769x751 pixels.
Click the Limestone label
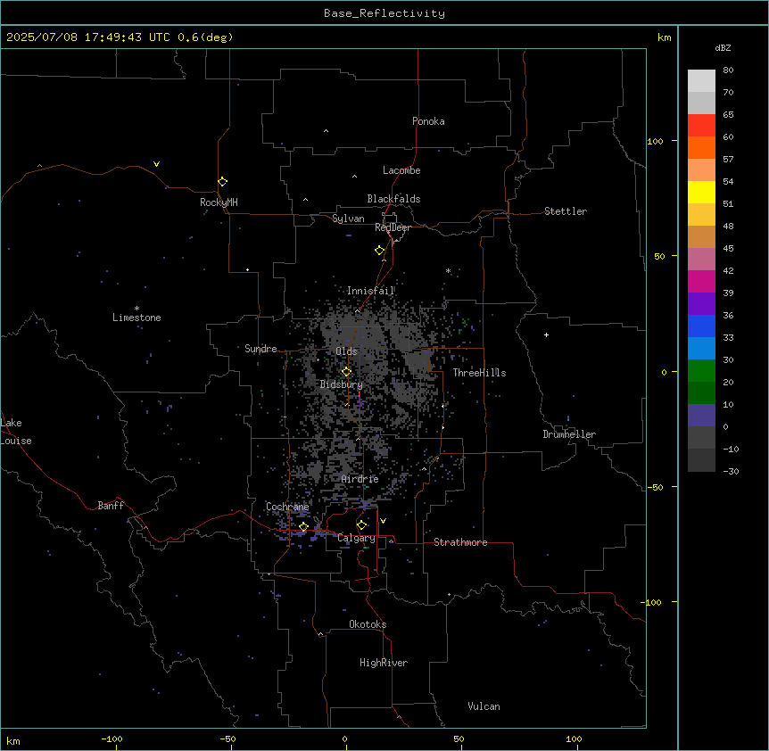(136, 318)
